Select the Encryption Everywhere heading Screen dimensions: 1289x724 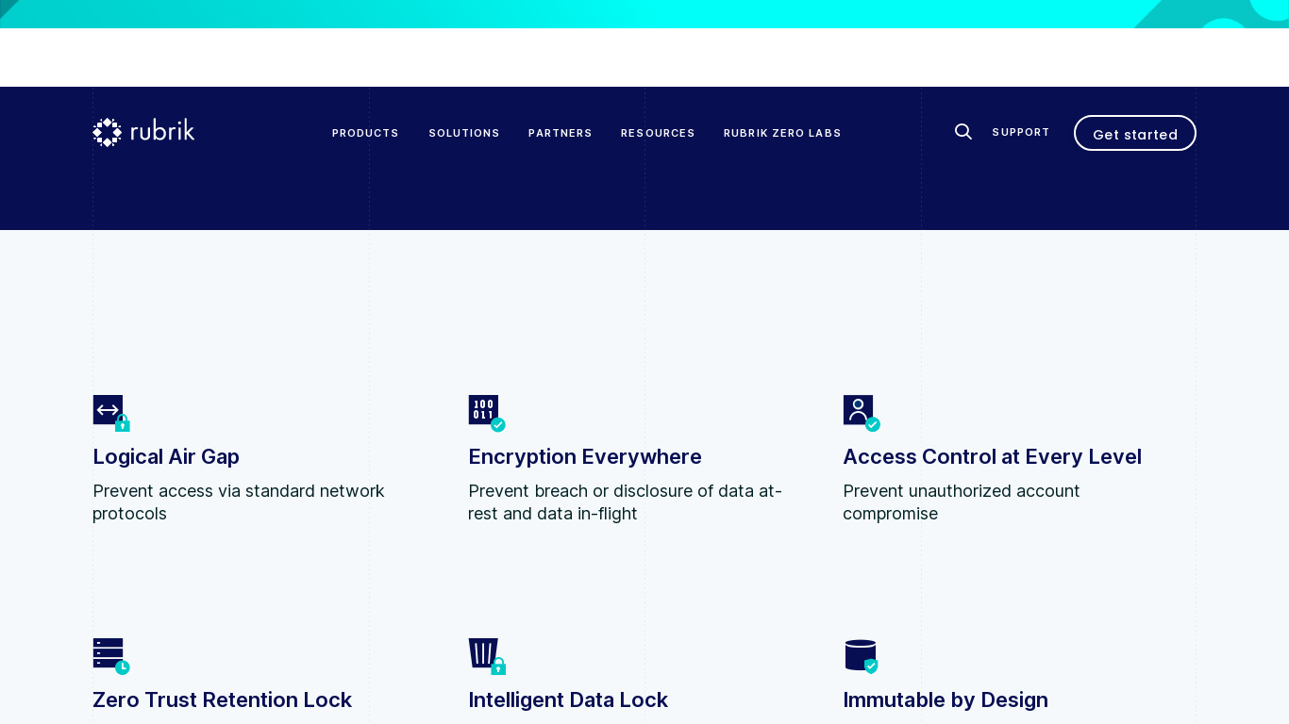click(585, 456)
